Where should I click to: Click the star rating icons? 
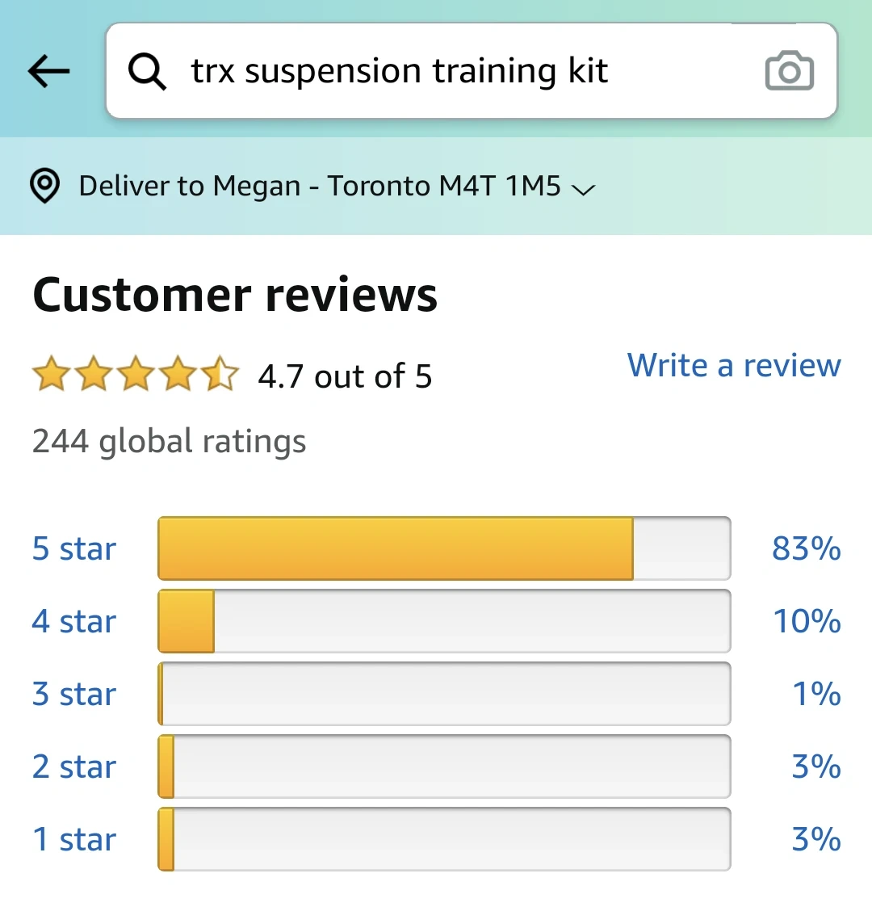pyautogui.click(x=135, y=375)
